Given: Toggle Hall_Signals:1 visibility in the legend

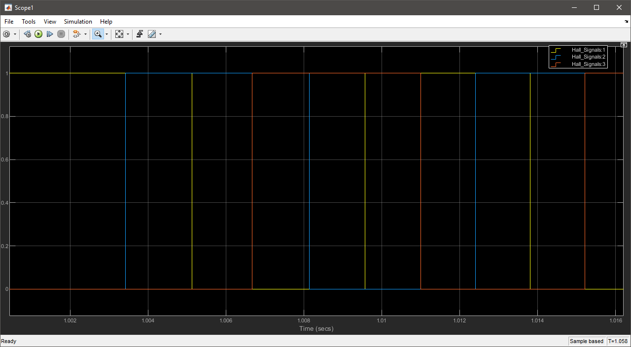Looking at the screenshot, I should pos(588,50).
